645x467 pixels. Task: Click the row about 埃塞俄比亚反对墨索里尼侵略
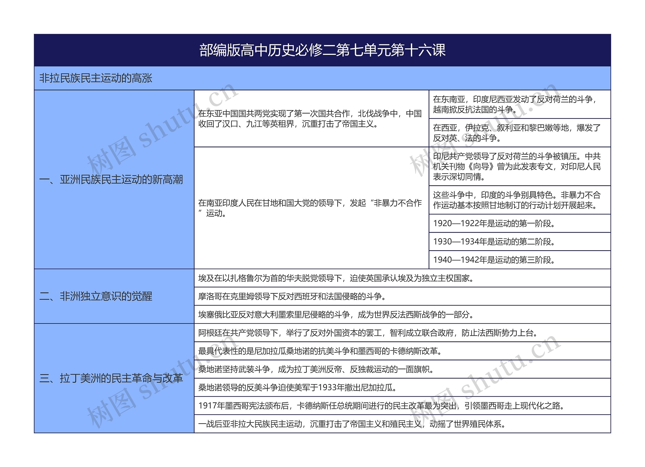(402, 314)
